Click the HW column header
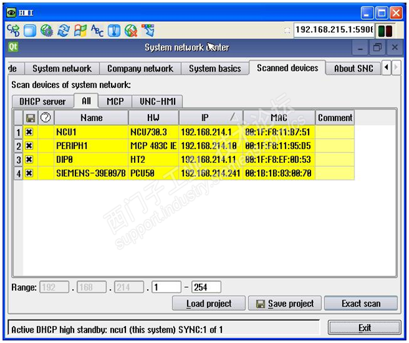This screenshot has height=343, width=409. tap(154, 118)
